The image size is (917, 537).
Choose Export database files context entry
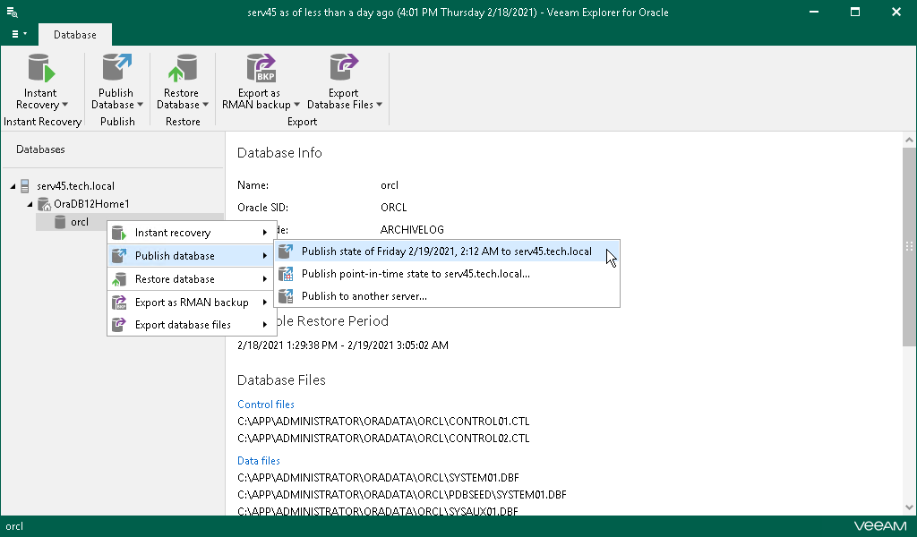click(191, 325)
